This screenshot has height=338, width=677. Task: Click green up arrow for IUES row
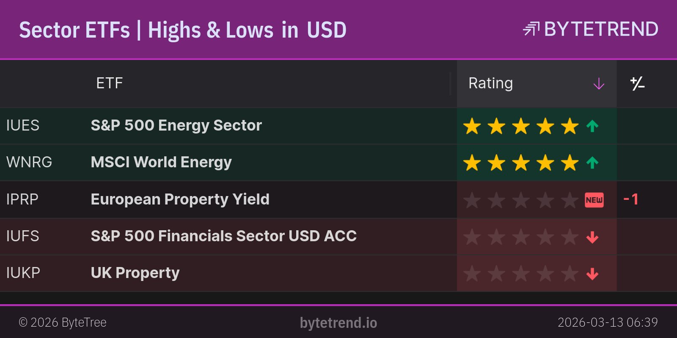[592, 126]
